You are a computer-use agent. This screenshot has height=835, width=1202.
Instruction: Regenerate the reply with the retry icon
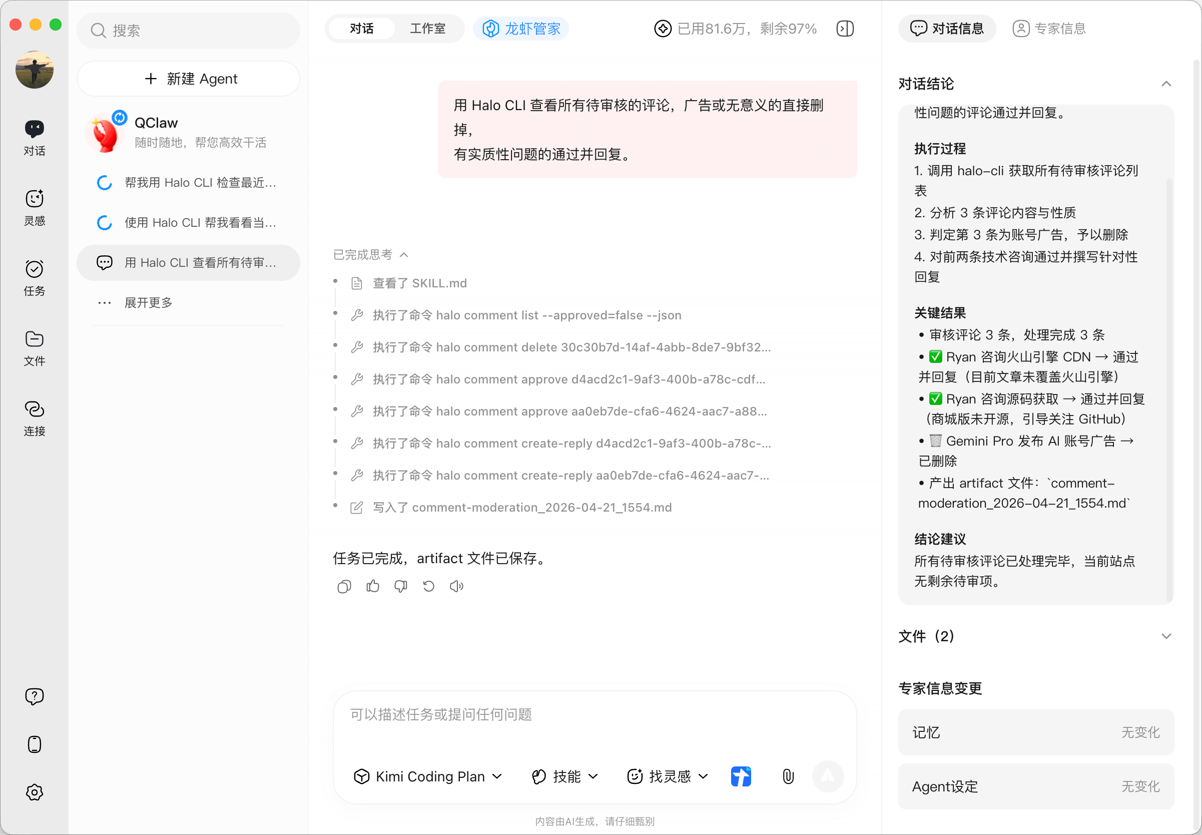429,587
